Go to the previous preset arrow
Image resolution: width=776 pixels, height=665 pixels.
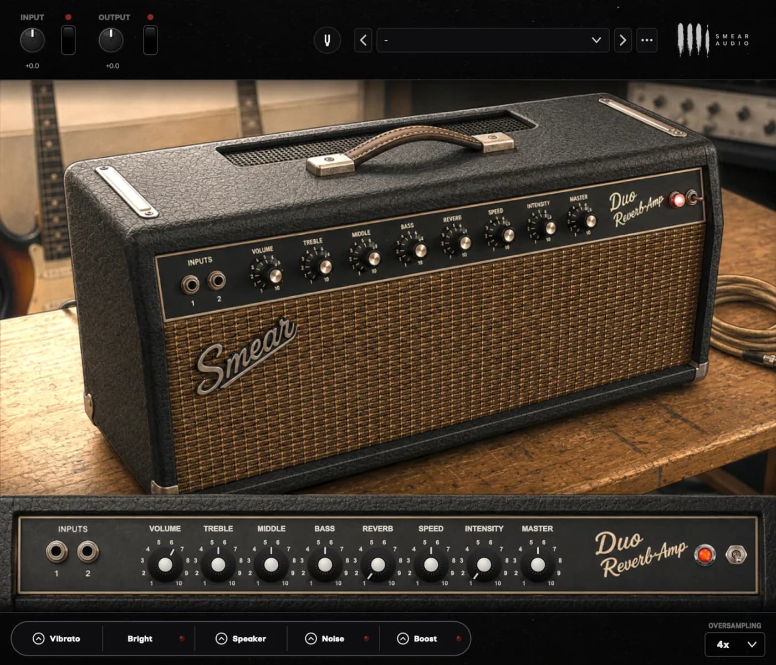[x=363, y=40]
